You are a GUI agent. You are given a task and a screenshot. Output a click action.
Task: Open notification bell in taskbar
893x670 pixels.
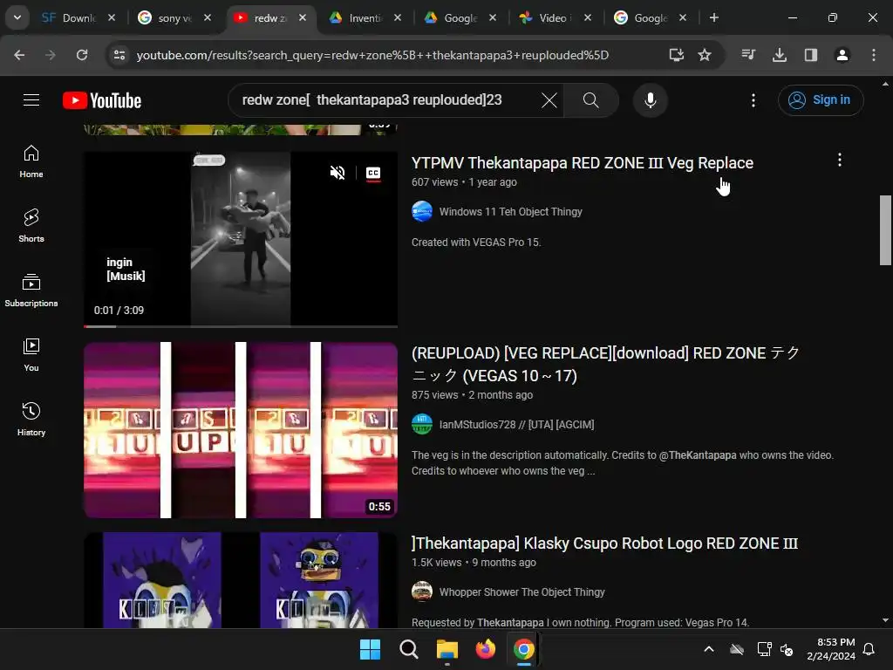point(869,649)
